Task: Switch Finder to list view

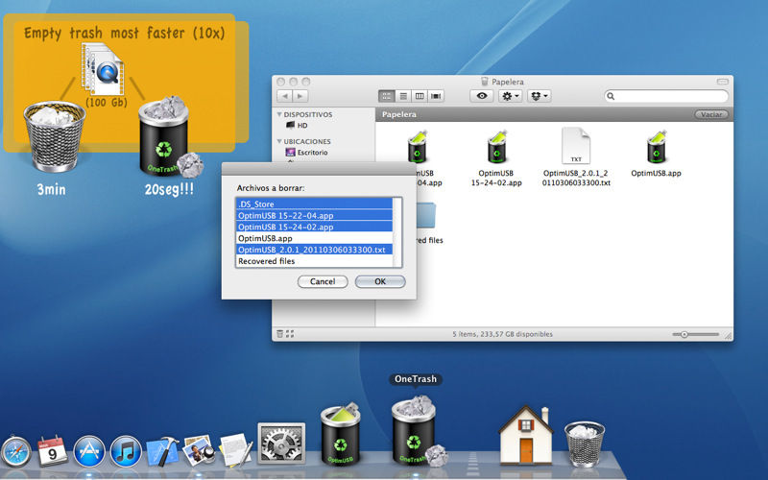Action: pyautogui.click(x=403, y=96)
